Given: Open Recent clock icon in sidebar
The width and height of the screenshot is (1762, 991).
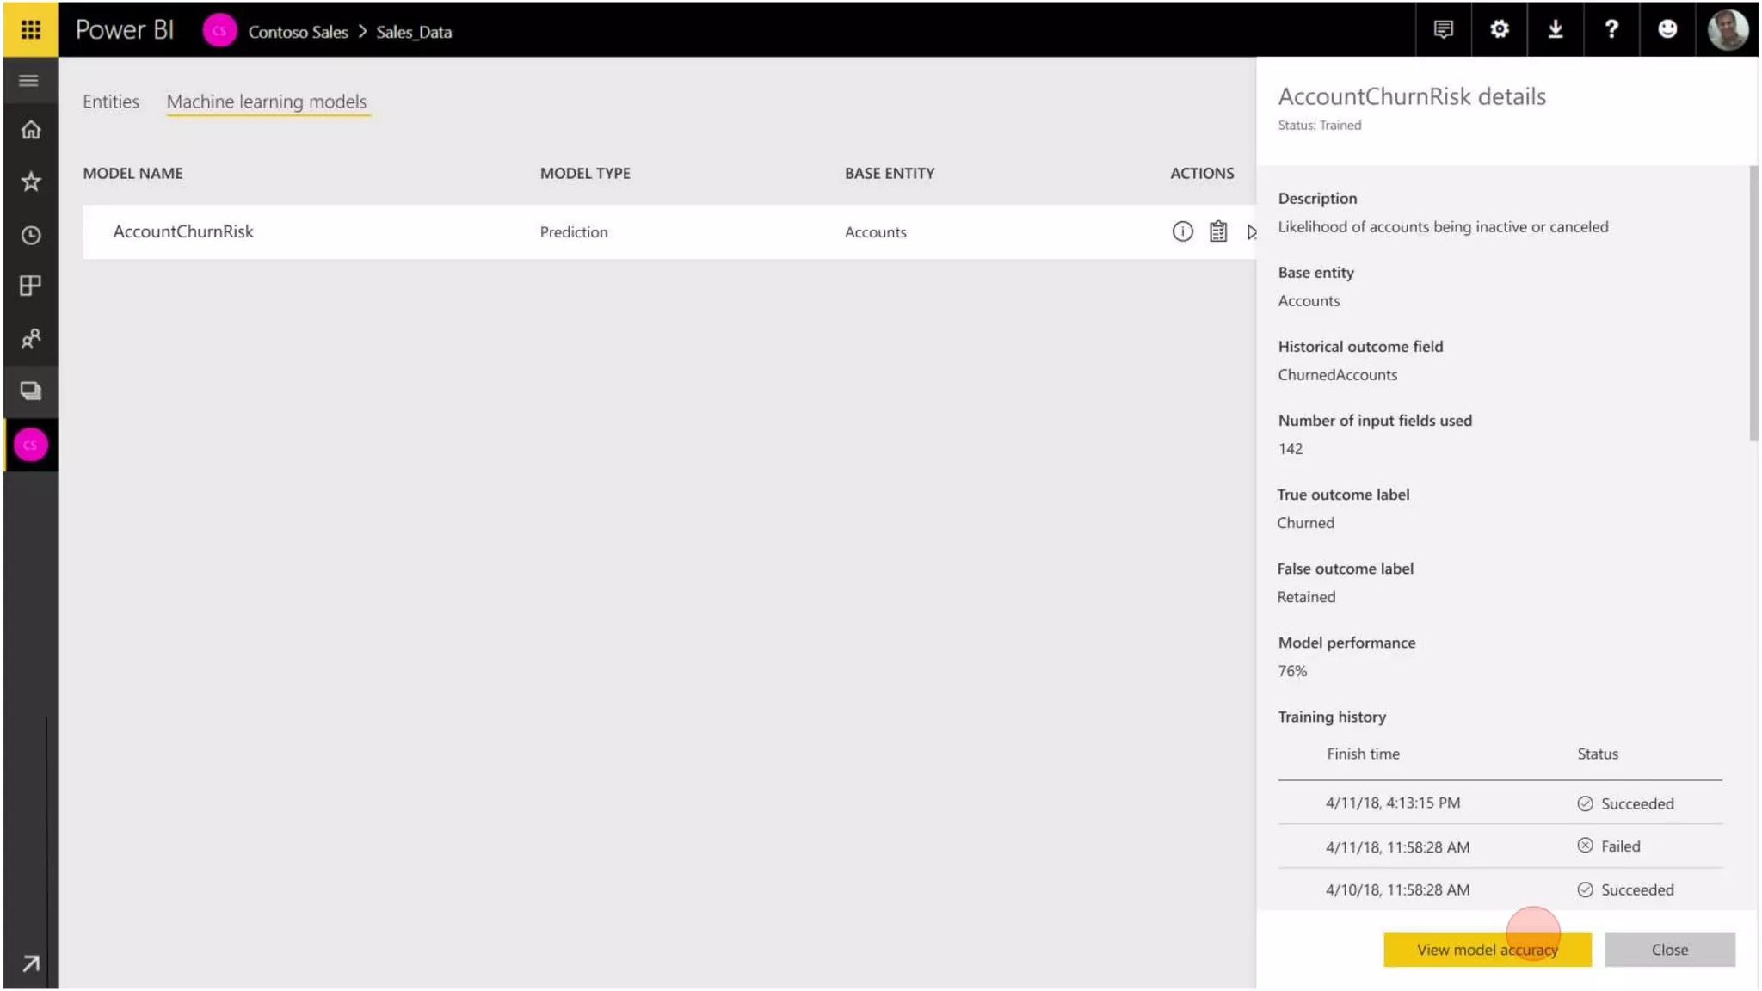Looking at the screenshot, I should [31, 235].
